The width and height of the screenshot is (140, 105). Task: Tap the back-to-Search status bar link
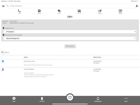4,1
